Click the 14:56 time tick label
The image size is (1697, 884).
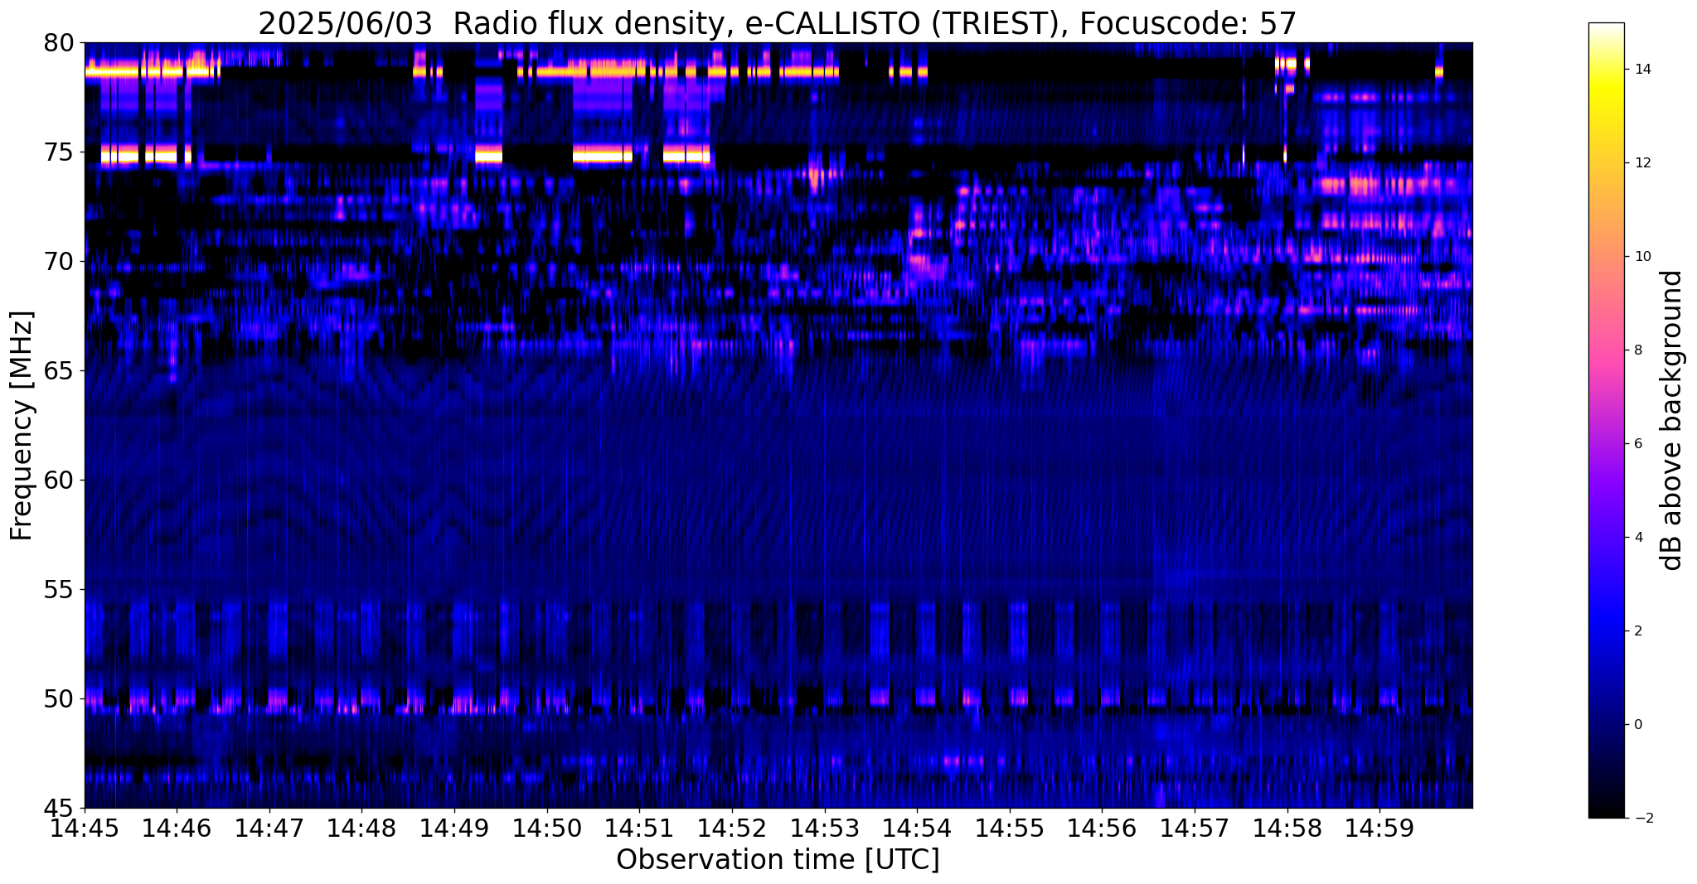pos(1102,828)
